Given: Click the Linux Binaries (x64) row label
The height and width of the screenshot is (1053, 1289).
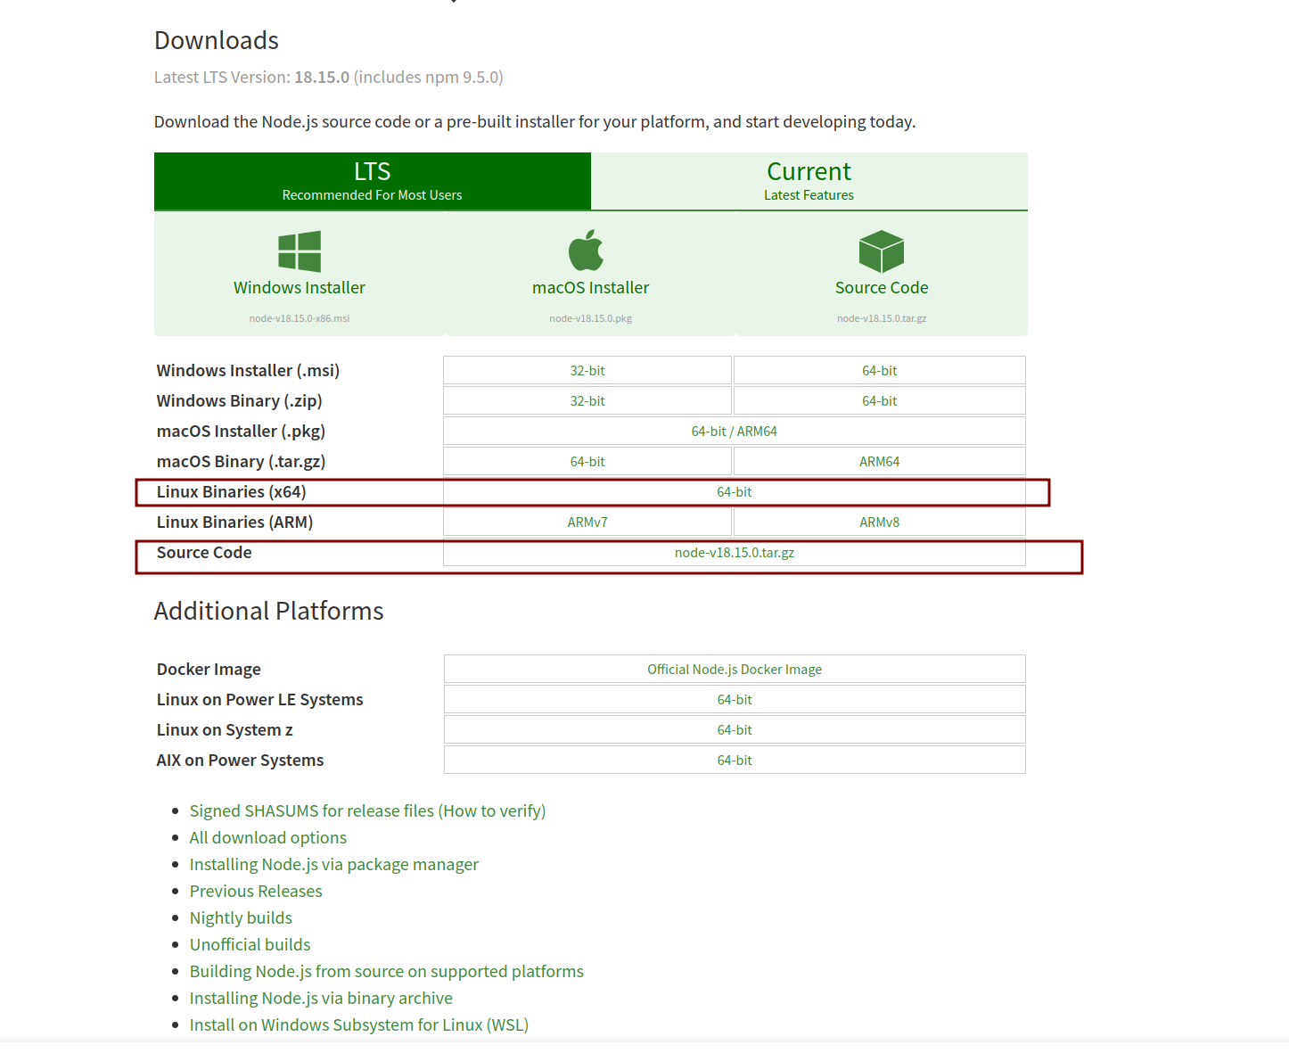Looking at the screenshot, I should (232, 491).
